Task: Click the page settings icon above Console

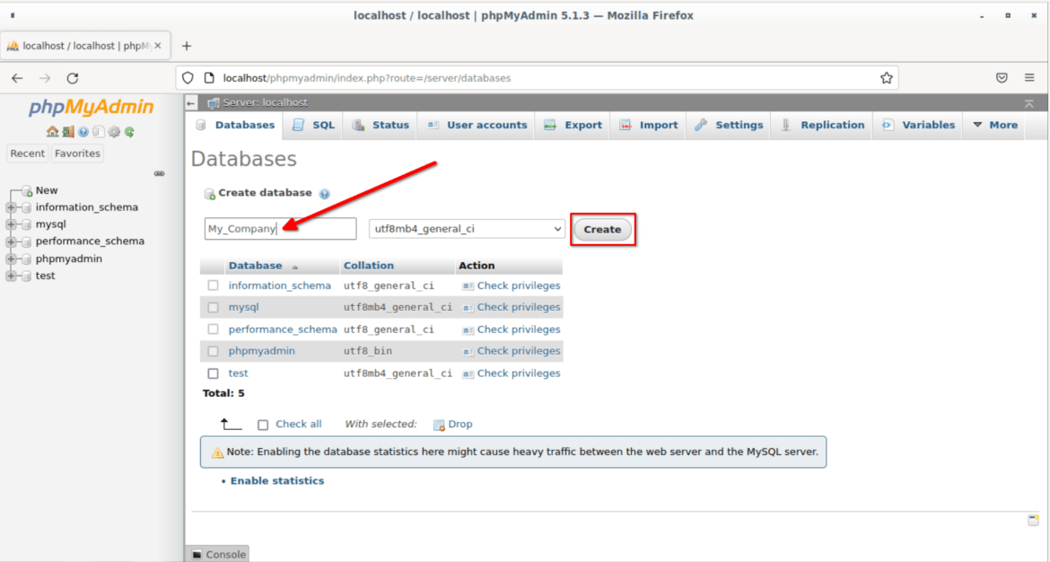Action: click(1033, 521)
